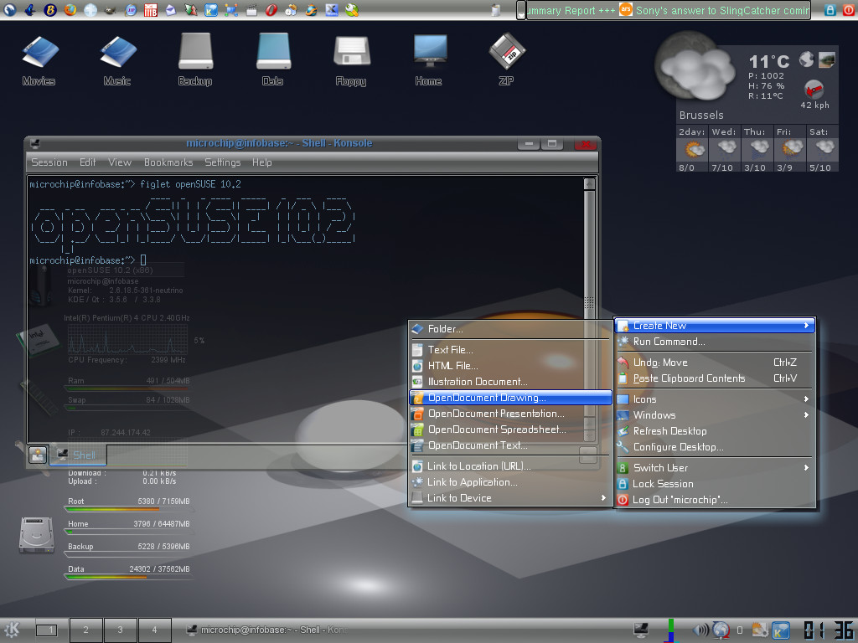Launch GIMP from the top panel
The image size is (858, 643).
tap(110, 10)
